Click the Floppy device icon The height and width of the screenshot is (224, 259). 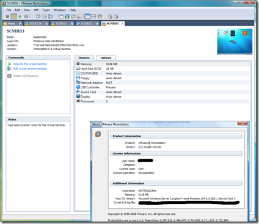click(78, 78)
